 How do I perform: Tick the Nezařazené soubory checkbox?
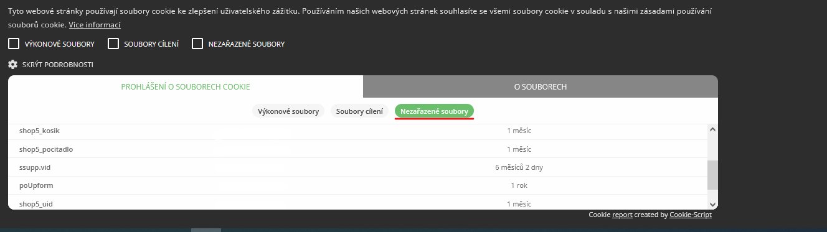click(197, 44)
